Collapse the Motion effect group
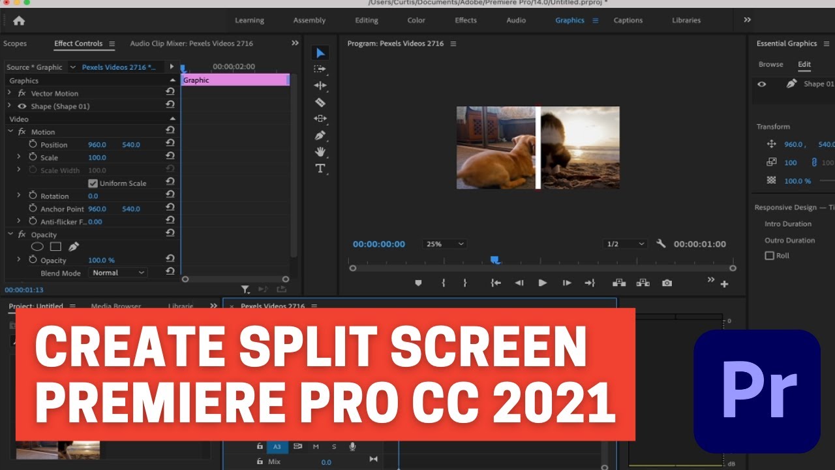Viewport: 835px width, 470px height. (x=10, y=131)
